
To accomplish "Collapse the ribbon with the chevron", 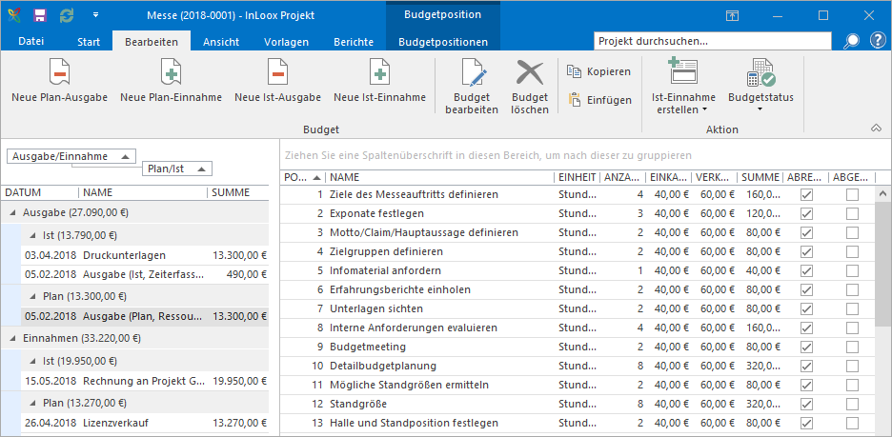I will [x=876, y=129].
